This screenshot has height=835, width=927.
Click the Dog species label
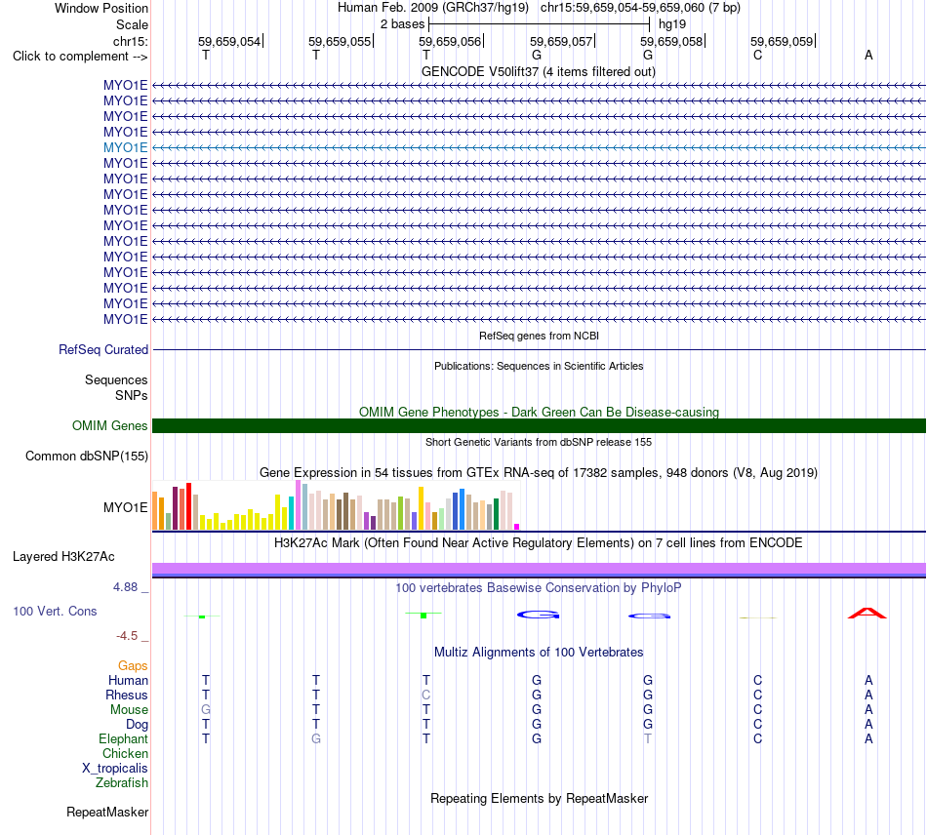(x=137, y=725)
